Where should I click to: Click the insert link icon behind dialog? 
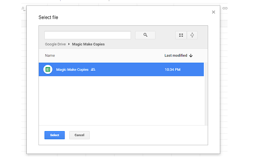point(225,8)
